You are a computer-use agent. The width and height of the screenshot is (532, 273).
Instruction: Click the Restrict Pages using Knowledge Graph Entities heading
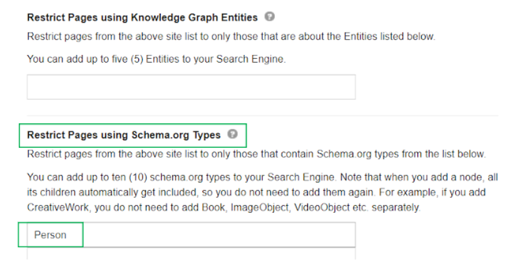143,18
